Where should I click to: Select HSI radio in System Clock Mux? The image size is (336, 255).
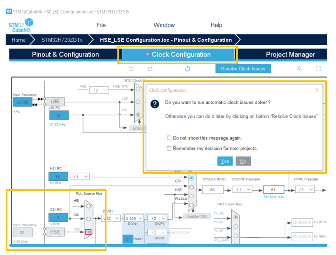(x=192, y=178)
